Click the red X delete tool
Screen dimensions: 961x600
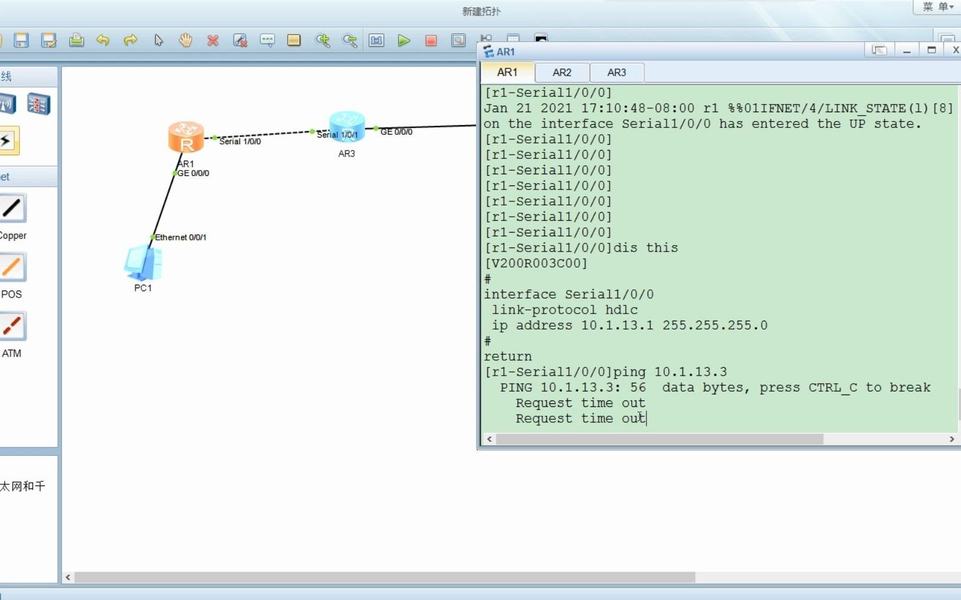(x=213, y=40)
